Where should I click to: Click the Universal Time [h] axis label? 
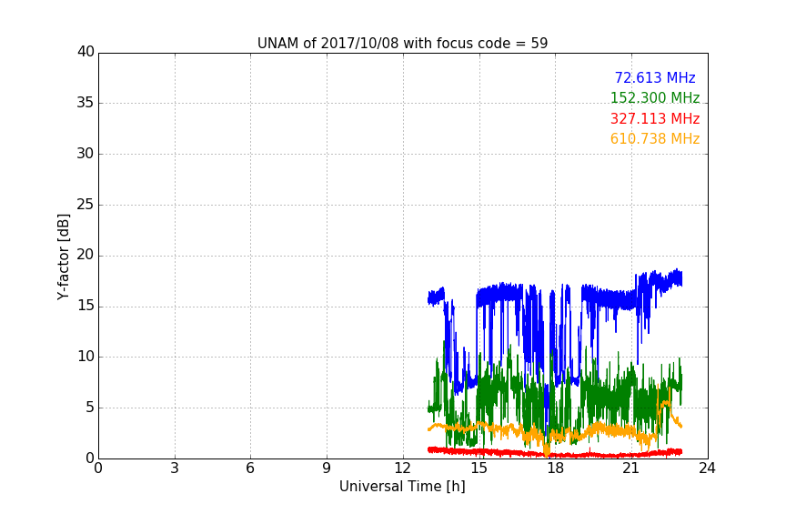click(x=402, y=487)
